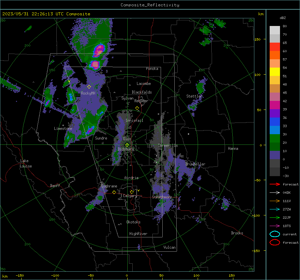Click the red forecast ellipse icon
300x280 pixels.
(x=275, y=242)
